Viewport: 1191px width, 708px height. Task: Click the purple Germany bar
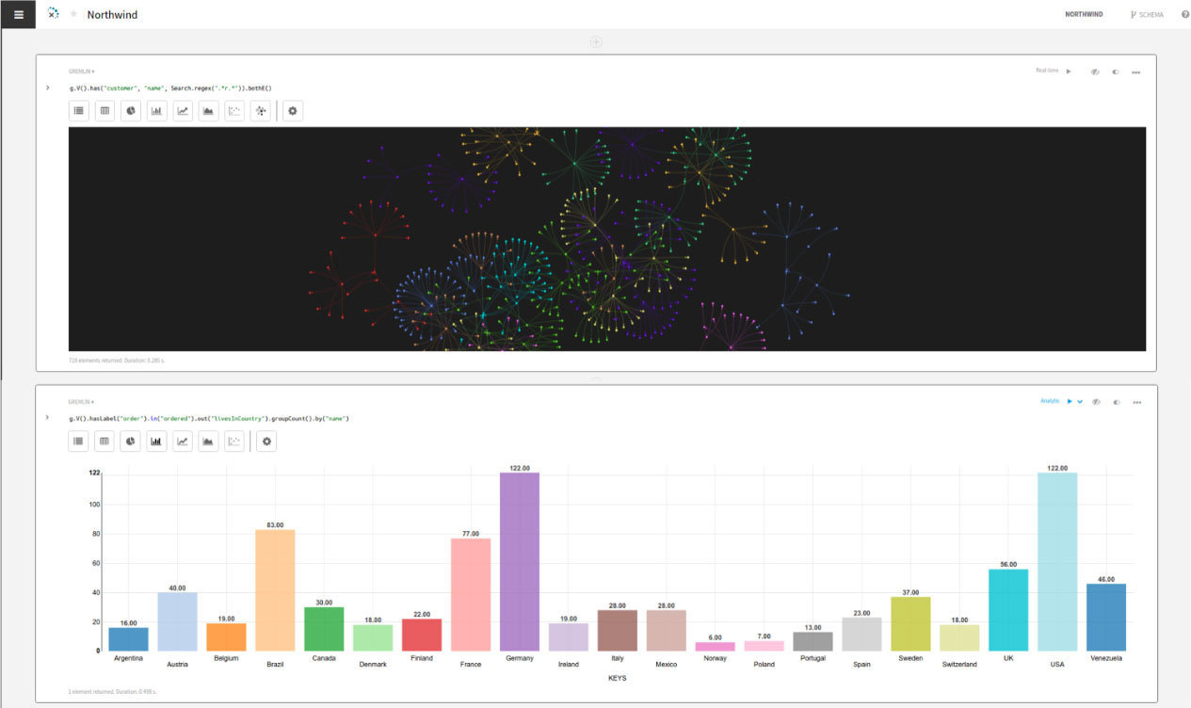click(x=520, y=561)
